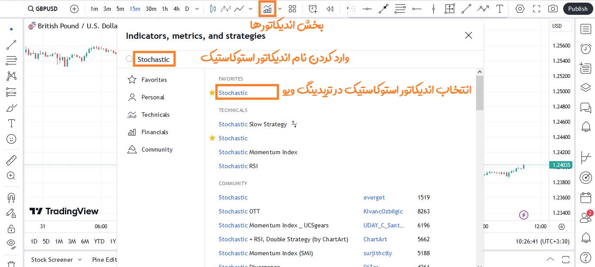Select Stochastic Momentum Index in Technicals

tap(258, 152)
